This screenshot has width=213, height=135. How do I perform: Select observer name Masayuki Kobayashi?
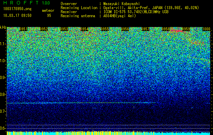click(122, 4)
